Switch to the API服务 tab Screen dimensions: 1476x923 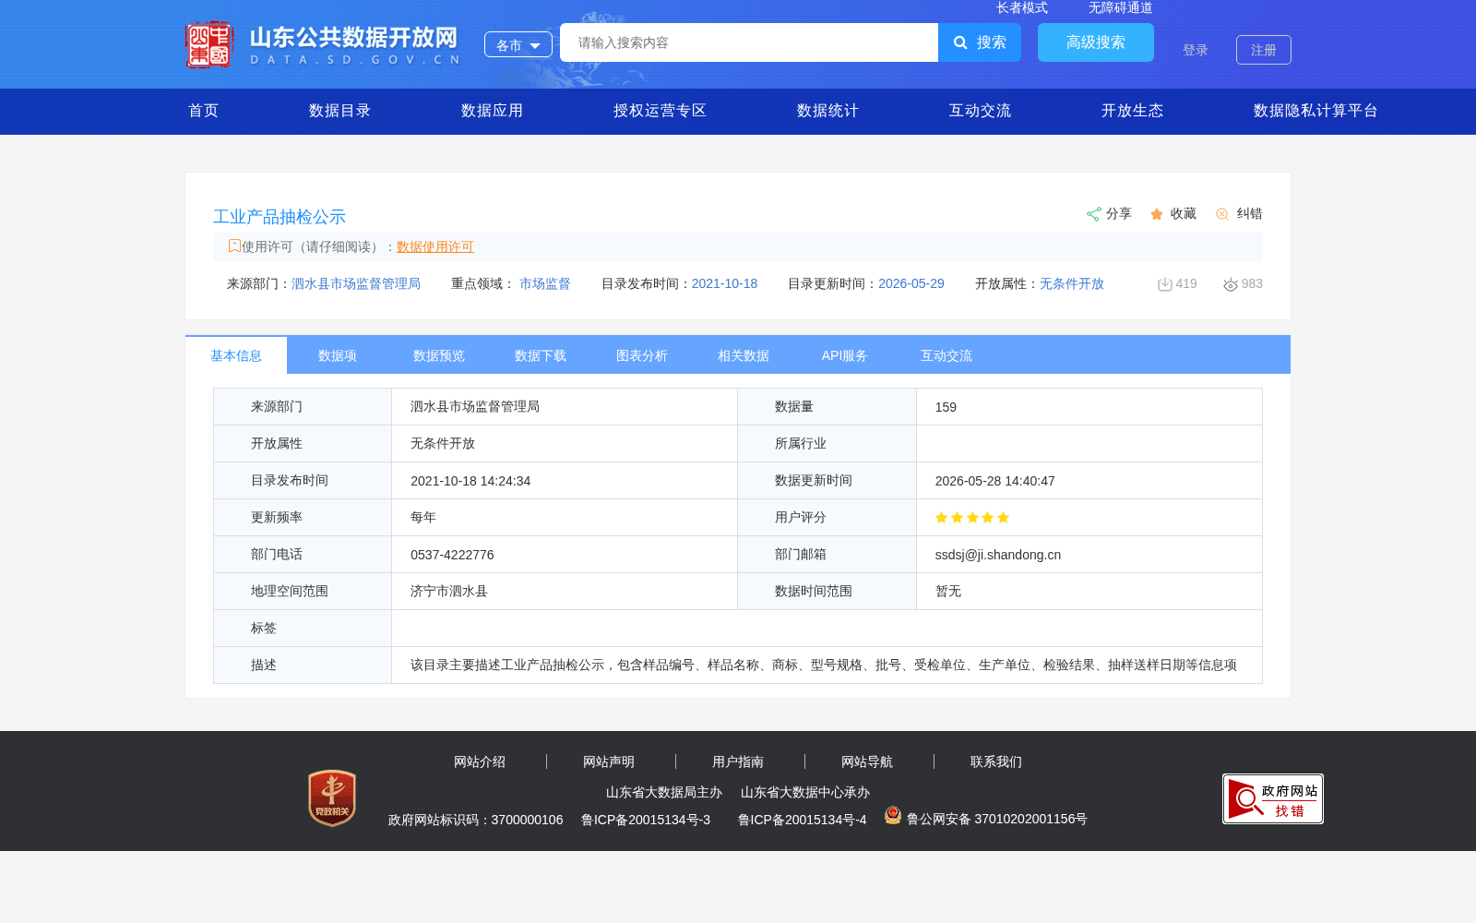coord(845,355)
